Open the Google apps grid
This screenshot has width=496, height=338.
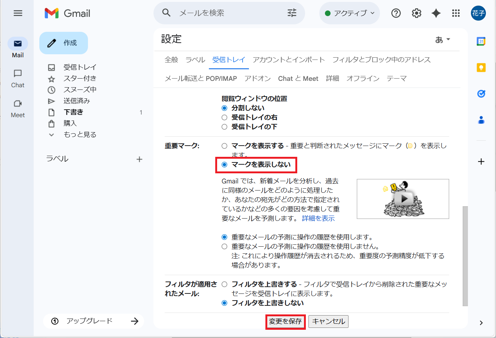(x=456, y=13)
